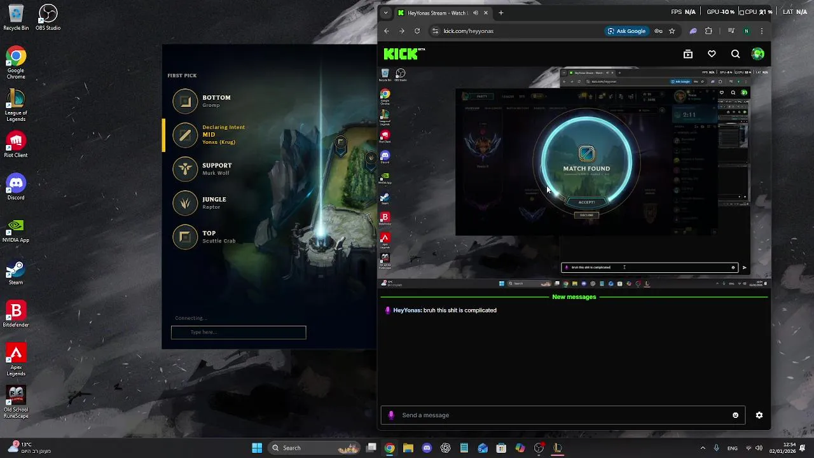
Task: View site information icon in address bar
Action: point(435,31)
